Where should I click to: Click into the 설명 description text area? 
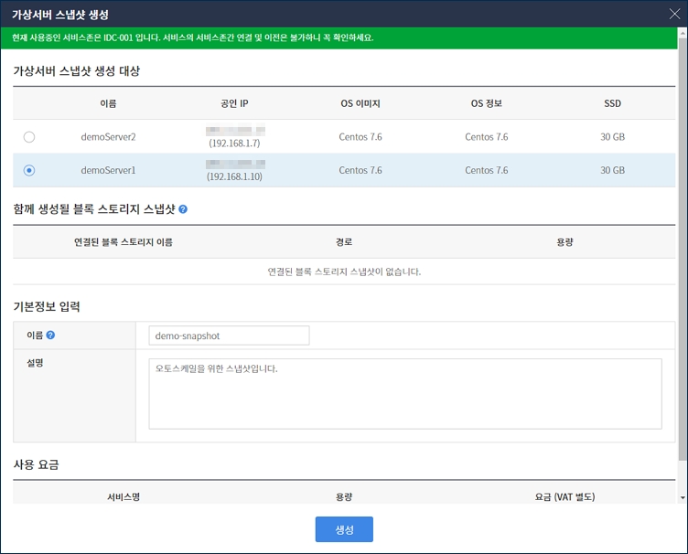click(404, 393)
